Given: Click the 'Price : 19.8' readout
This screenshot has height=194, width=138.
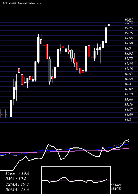Looking at the screenshot, I should click(x=17, y=173).
